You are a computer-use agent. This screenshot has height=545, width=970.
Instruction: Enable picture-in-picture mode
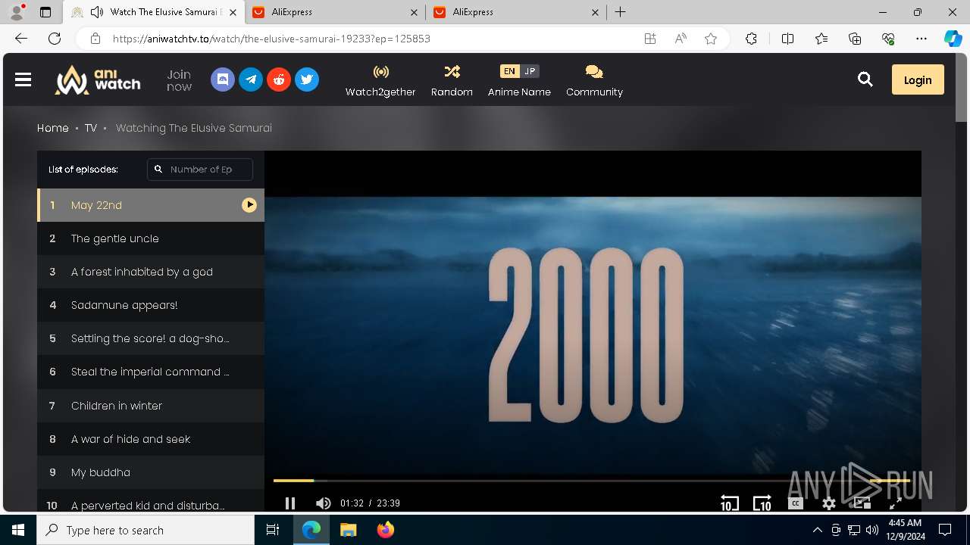tap(862, 503)
